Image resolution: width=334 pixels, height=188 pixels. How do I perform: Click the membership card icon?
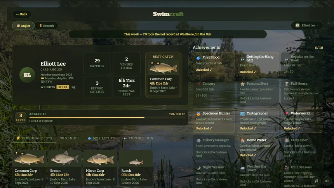[x=42, y=78]
